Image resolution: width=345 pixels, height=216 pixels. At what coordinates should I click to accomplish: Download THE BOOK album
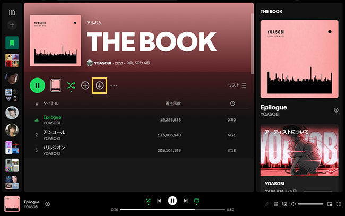(100, 85)
